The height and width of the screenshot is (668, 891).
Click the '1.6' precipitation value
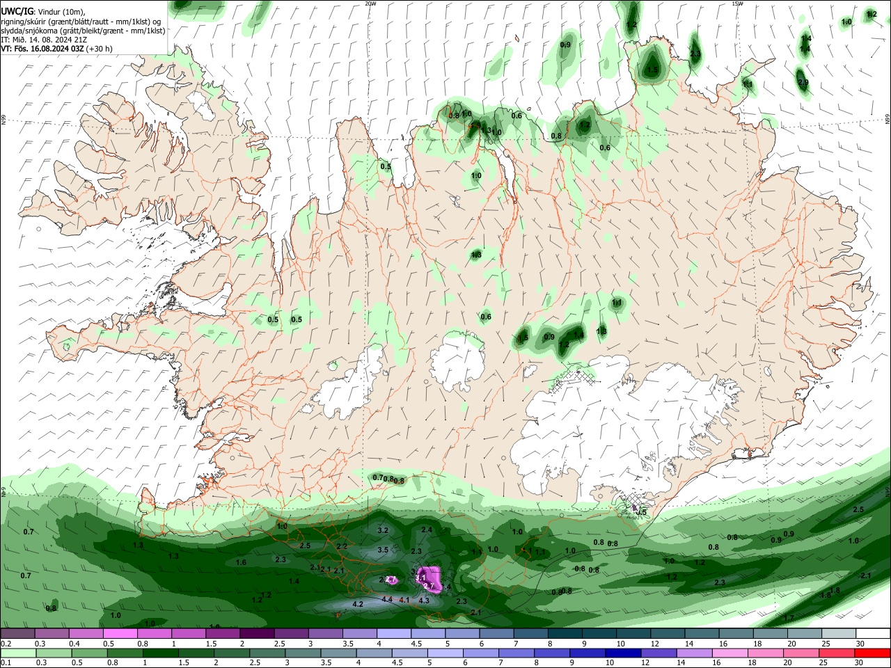tap(241, 562)
